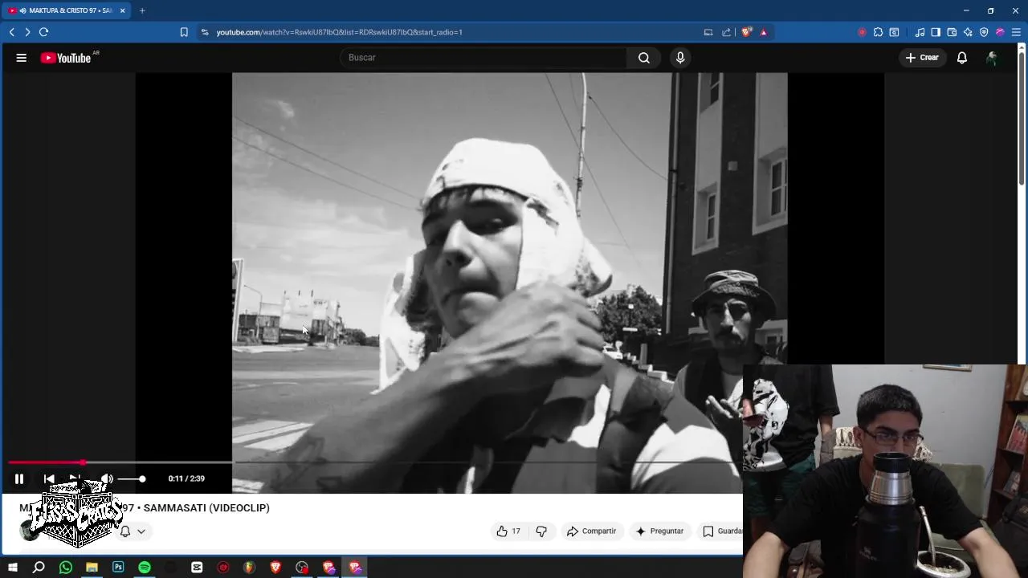Open the YouTube notifications bell

click(x=962, y=58)
